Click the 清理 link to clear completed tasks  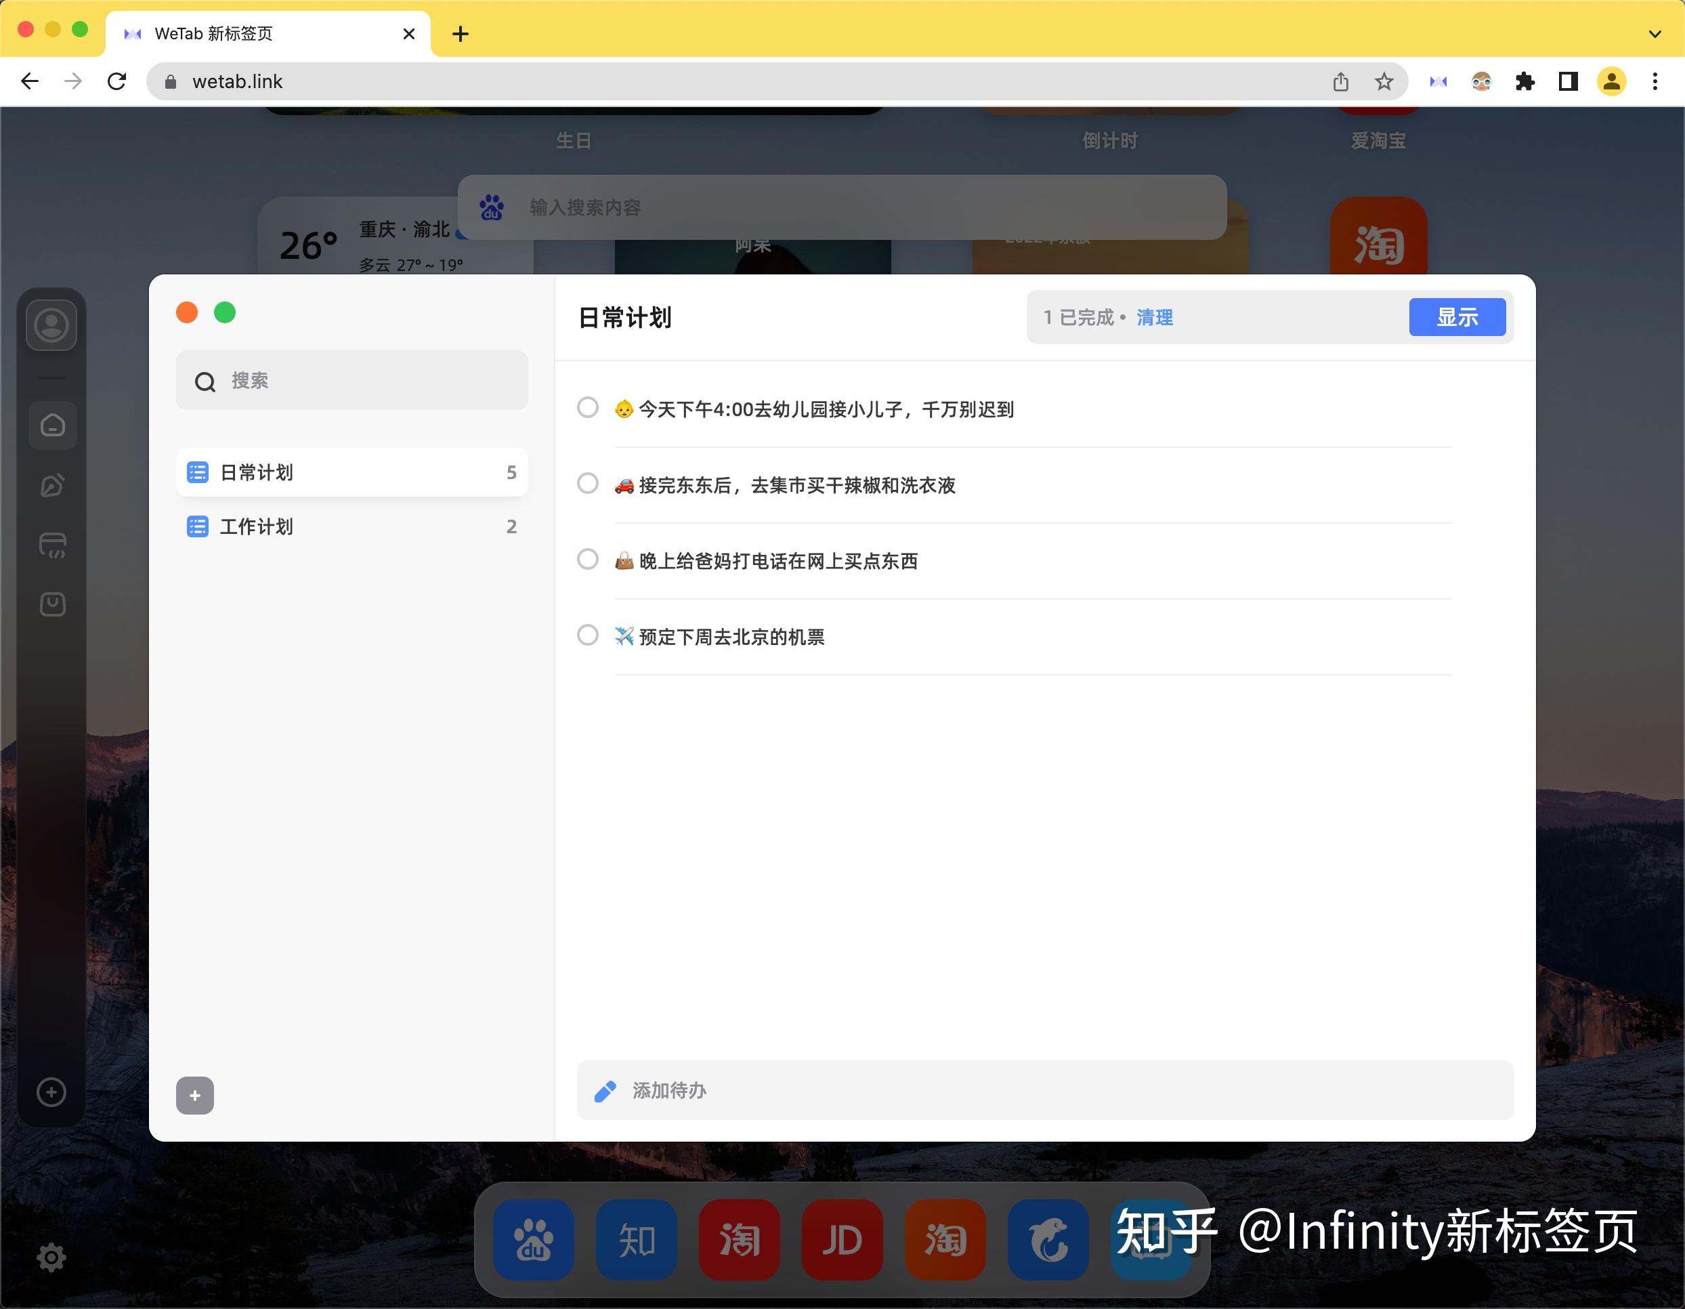pyautogui.click(x=1155, y=317)
